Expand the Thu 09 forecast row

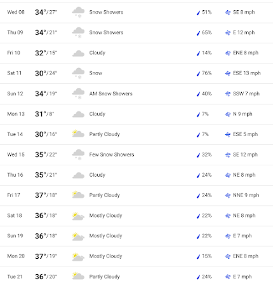[136, 32]
